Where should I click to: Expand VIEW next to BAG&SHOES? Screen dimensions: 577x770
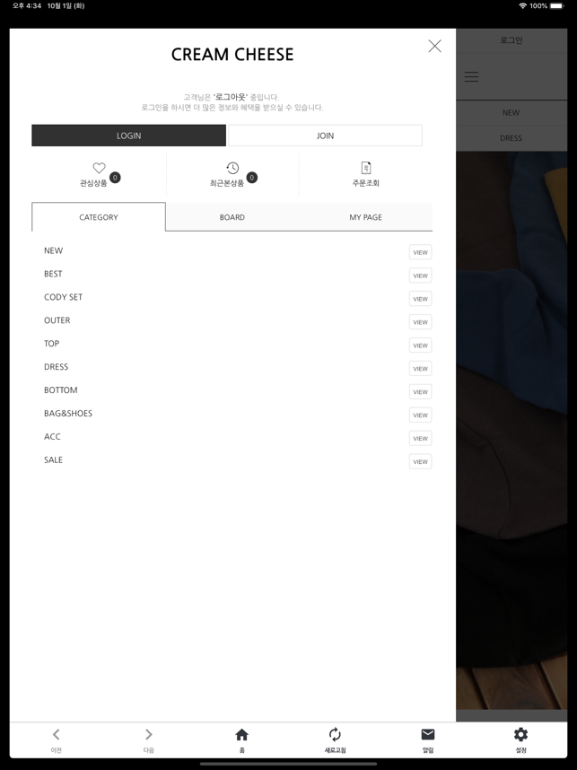click(420, 415)
